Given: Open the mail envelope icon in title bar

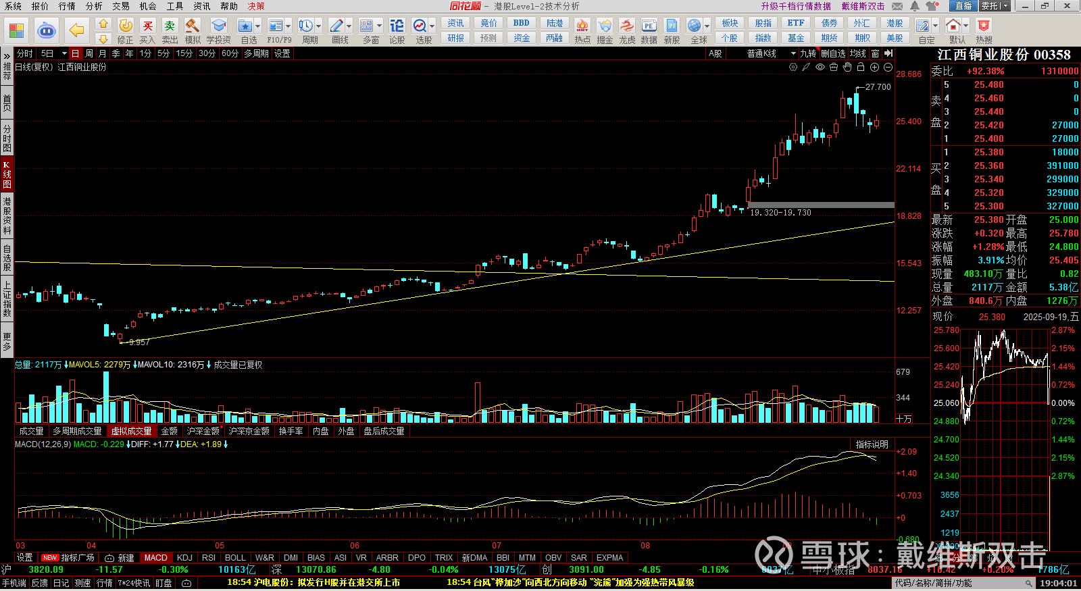Looking at the screenshot, I should (x=897, y=6).
